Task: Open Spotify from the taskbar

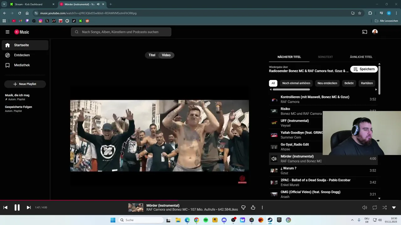Action: coord(206,220)
